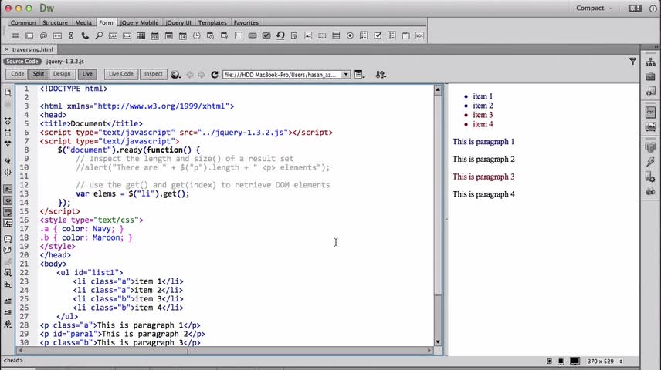The image size is (661, 370).
Task: Expand panels with double-arrow at dock top
Action: click(656, 47)
